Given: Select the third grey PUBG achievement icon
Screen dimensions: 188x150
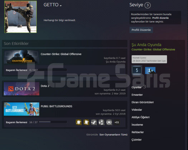Looking at the screenshot, I should click(x=94, y=122).
